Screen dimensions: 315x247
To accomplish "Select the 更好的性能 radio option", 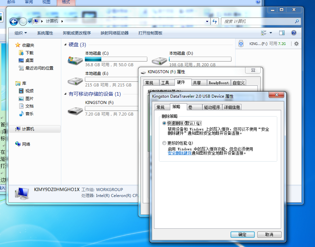I will (x=164, y=143).
